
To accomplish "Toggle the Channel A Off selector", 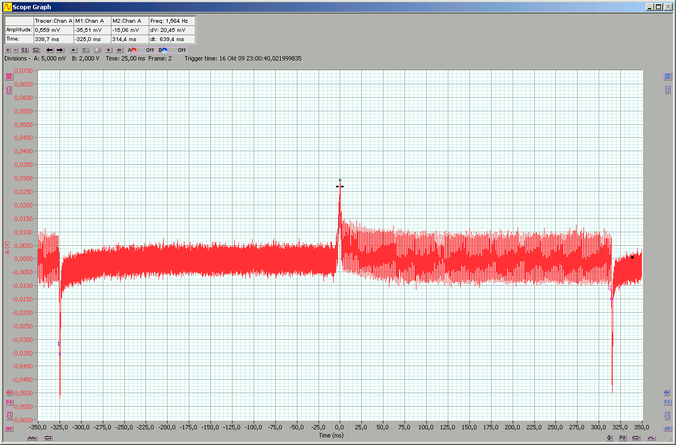I will (141, 50).
